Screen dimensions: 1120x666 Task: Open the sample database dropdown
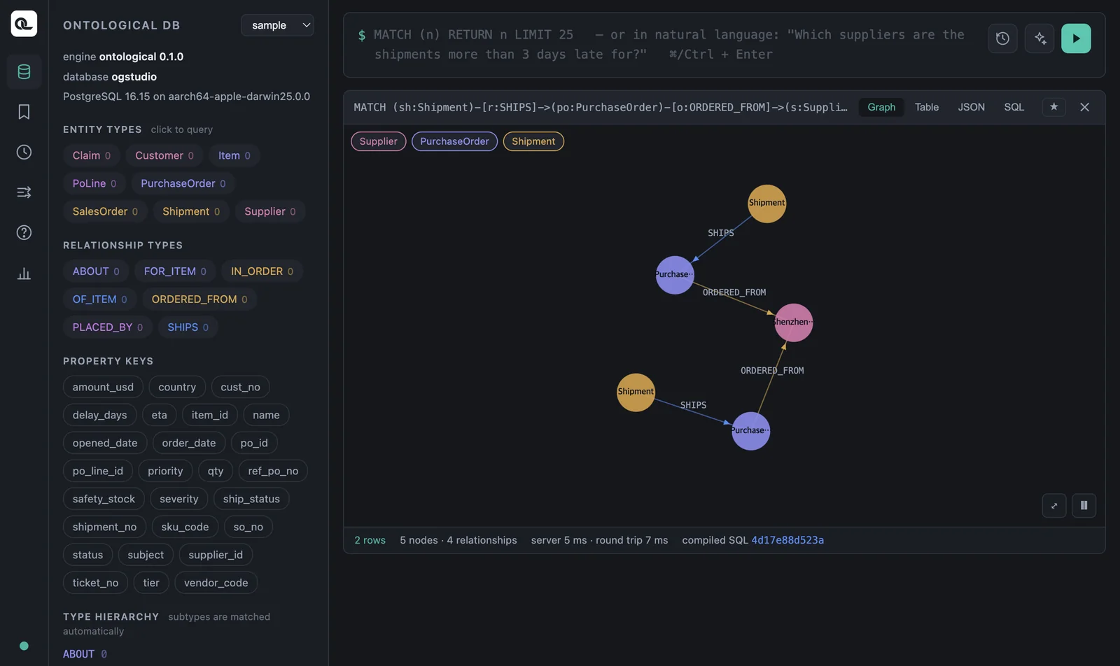[x=277, y=25]
